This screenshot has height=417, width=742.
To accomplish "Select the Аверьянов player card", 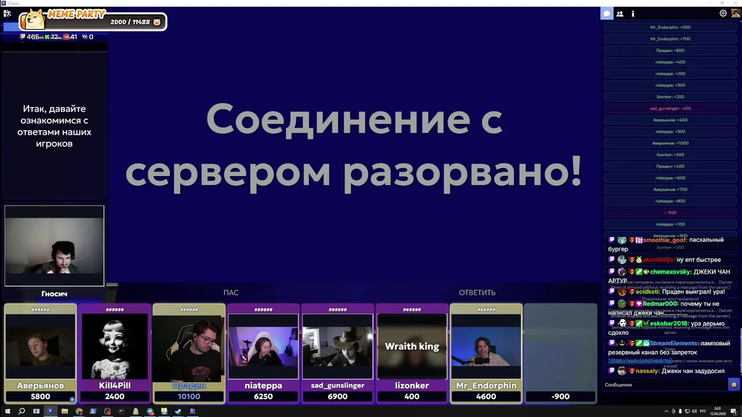I will pos(41,353).
